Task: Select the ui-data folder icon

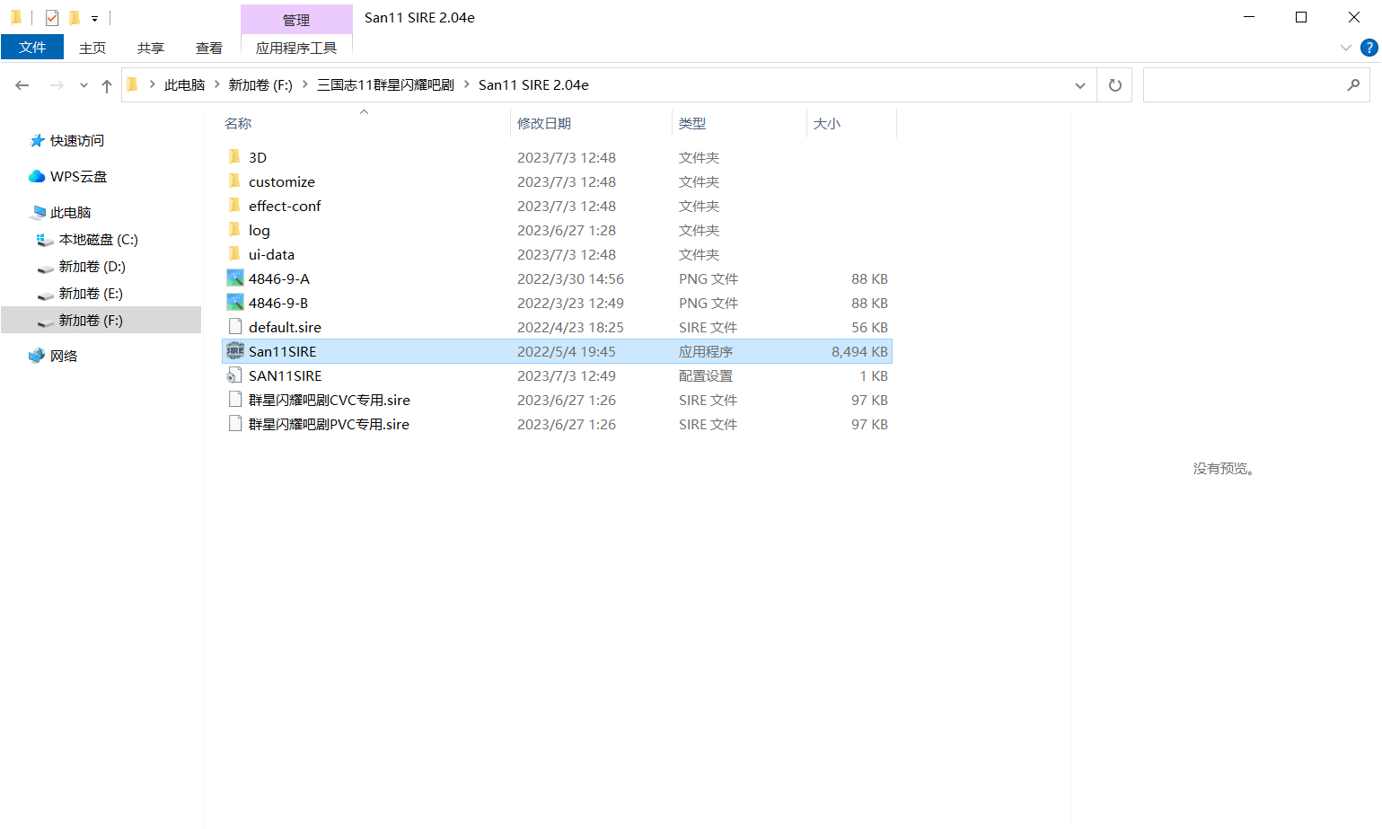Action: (x=234, y=254)
